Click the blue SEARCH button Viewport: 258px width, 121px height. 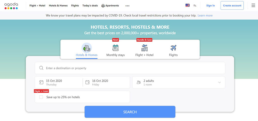click(130, 112)
